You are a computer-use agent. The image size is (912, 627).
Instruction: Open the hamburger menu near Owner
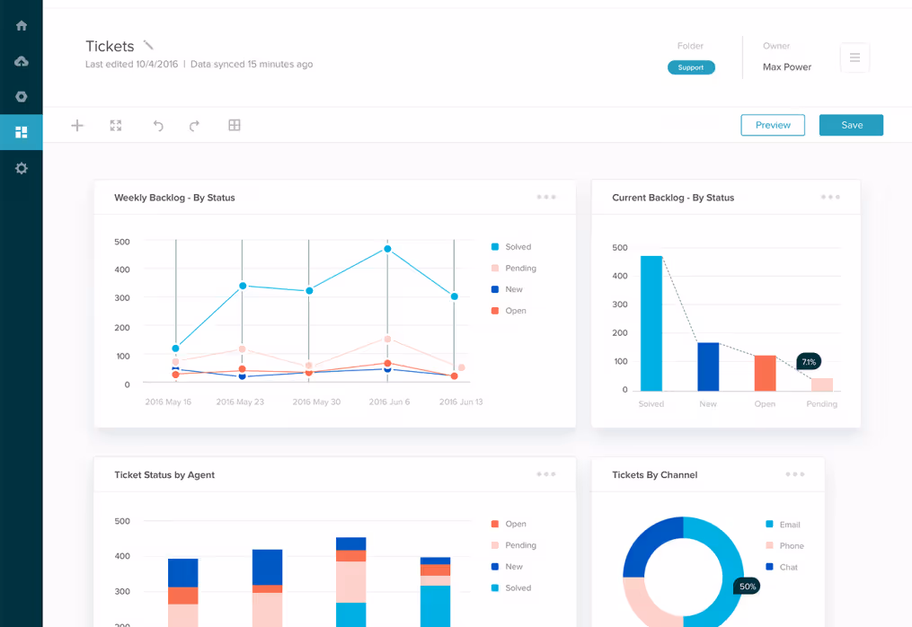click(855, 57)
